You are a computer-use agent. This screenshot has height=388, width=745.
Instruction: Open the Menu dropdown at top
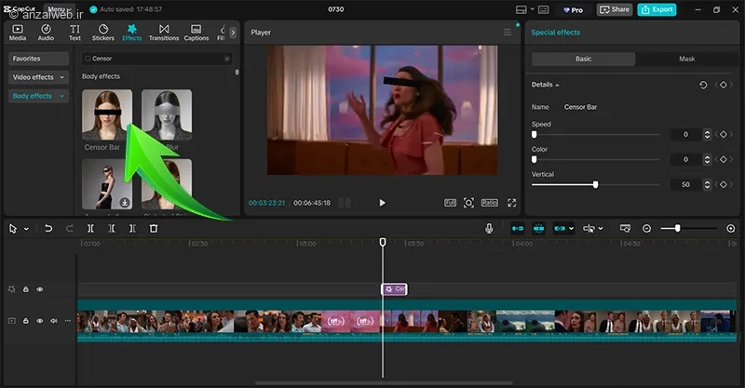[x=59, y=9]
